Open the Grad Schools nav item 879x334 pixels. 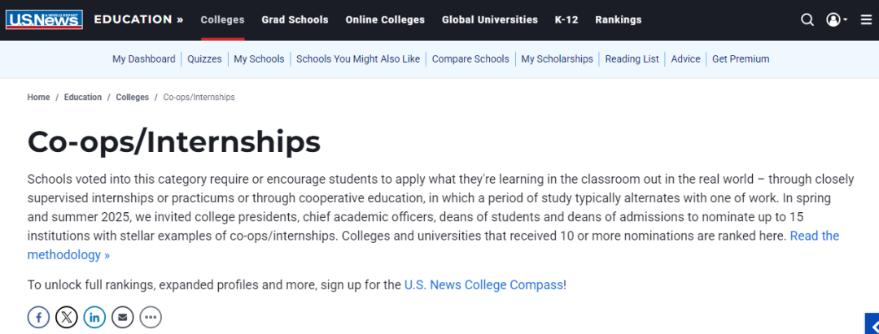coord(295,20)
